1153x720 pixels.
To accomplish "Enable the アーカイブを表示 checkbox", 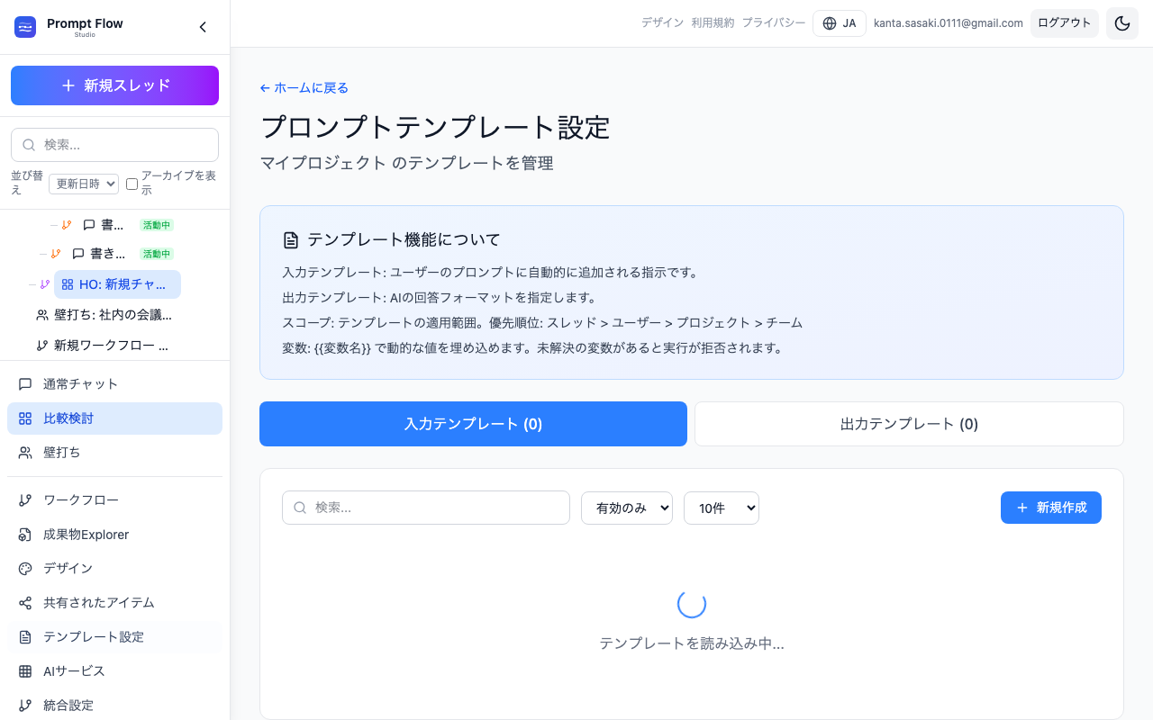I will [x=132, y=184].
